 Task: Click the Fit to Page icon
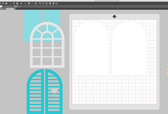pyautogui.click(x=57, y=3)
